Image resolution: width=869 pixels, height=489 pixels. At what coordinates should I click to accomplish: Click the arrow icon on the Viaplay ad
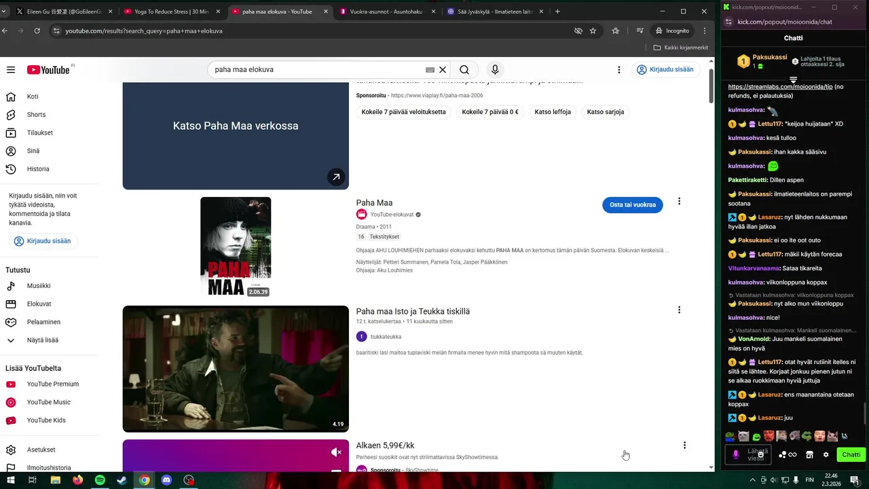pyautogui.click(x=336, y=177)
